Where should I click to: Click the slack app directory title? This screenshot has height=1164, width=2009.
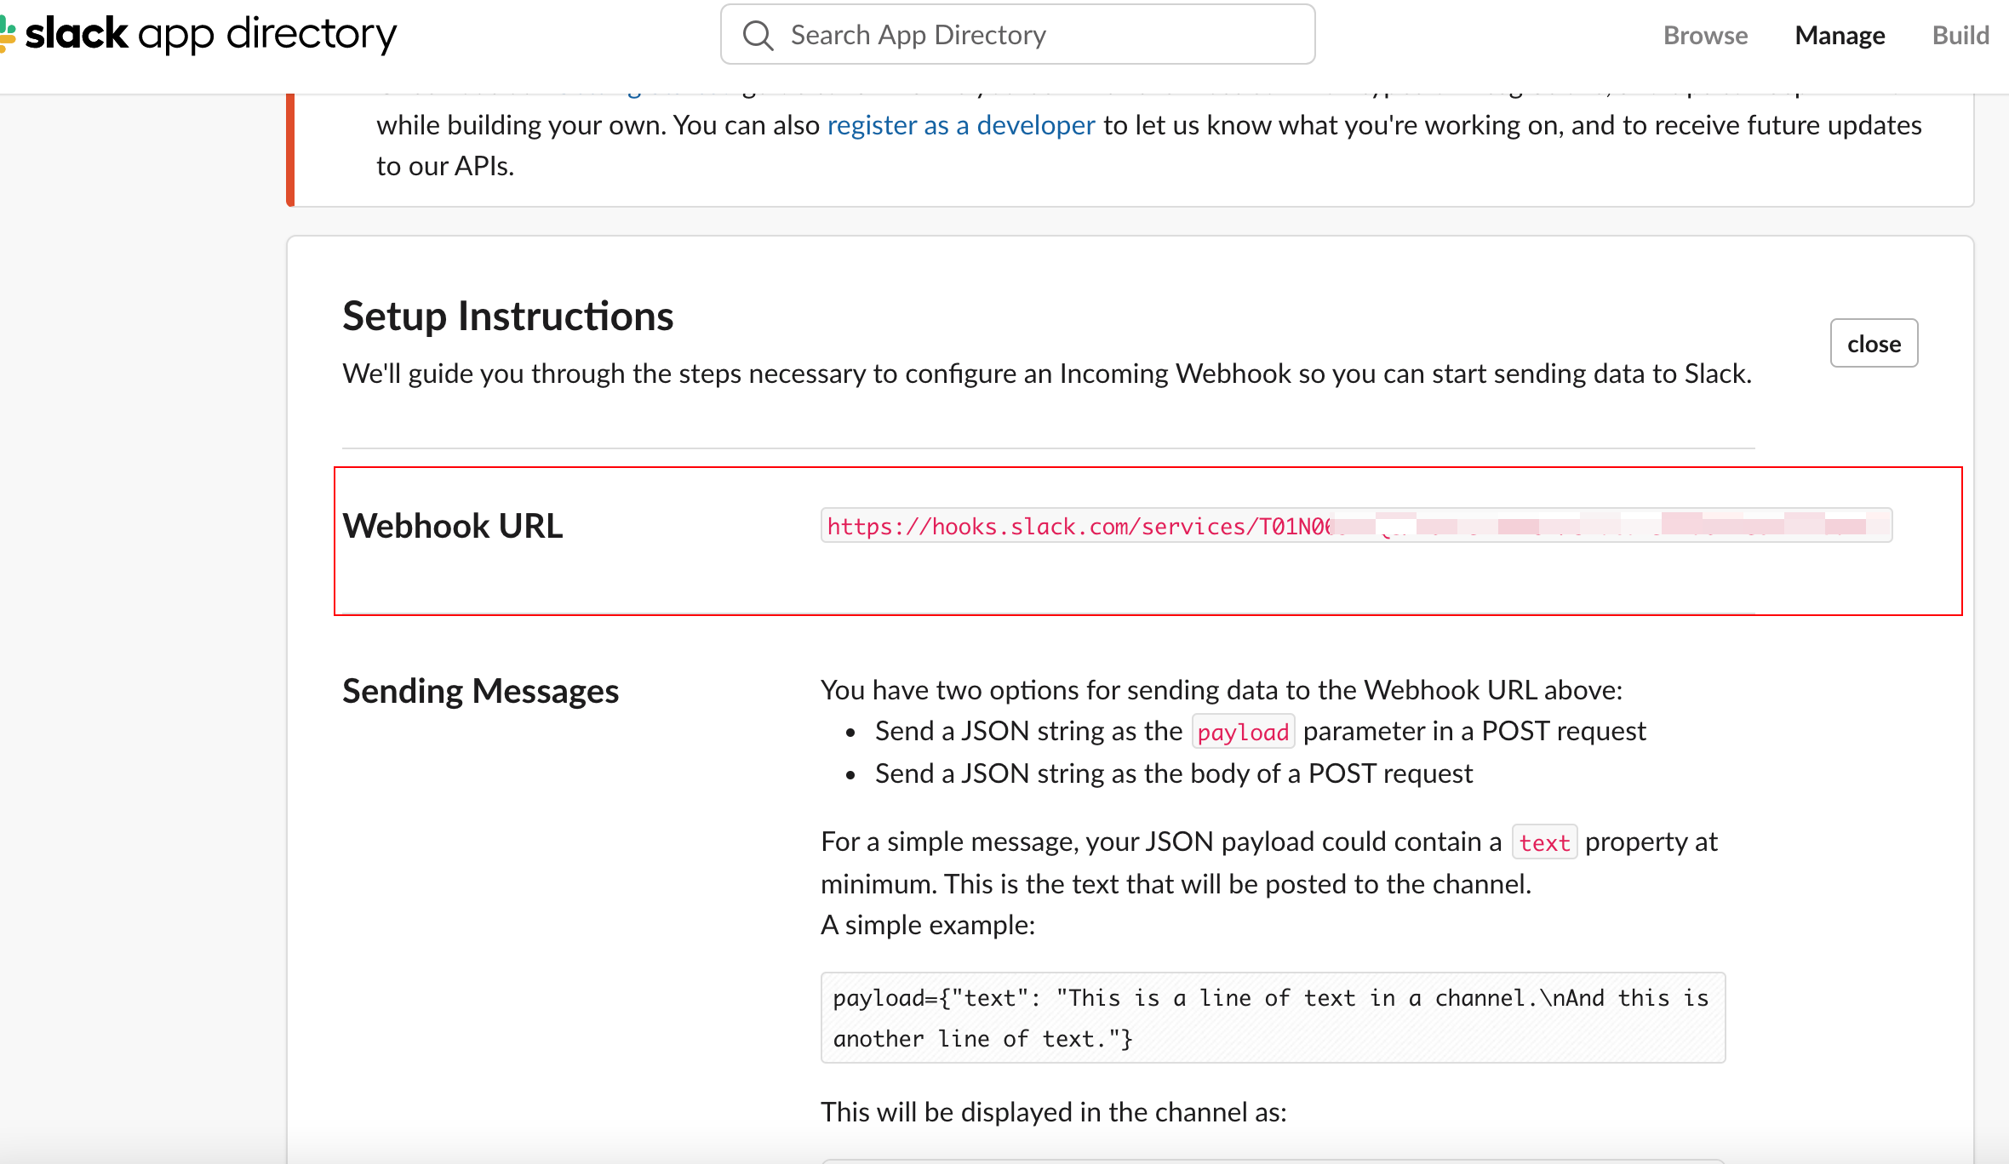pyautogui.click(x=211, y=34)
